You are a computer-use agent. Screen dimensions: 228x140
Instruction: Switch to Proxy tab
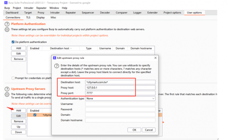pos(41,13)
